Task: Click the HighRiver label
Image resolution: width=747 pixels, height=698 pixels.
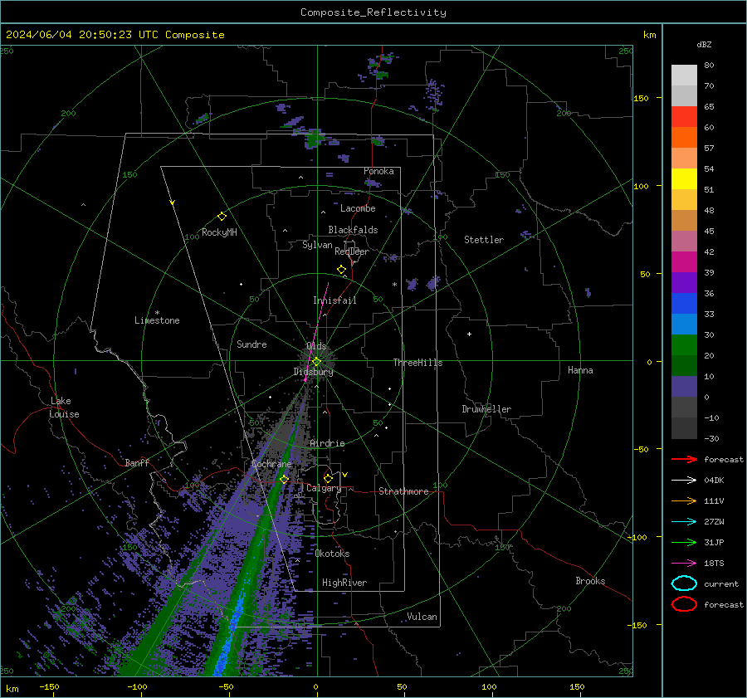Action: pyautogui.click(x=344, y=583)
